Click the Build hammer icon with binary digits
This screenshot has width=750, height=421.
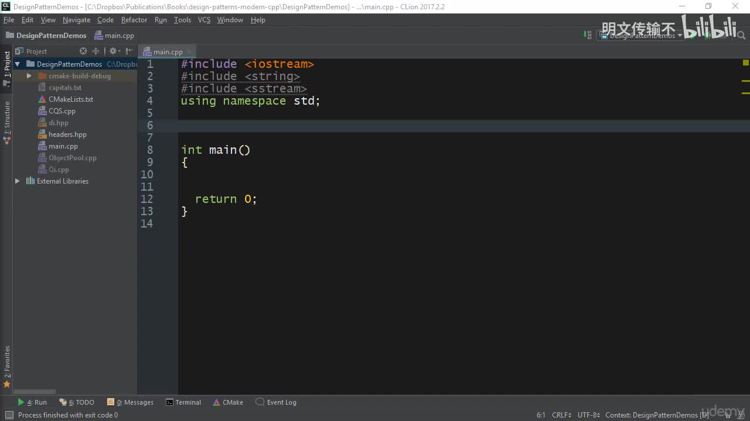pyautogui.click(x=588, y=35)
